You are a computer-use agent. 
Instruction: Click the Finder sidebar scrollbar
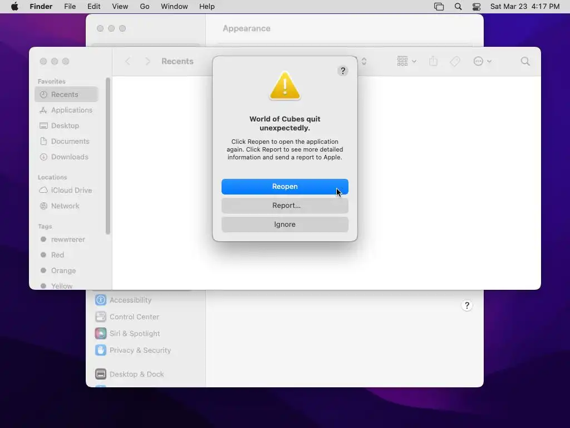(107, 156)
